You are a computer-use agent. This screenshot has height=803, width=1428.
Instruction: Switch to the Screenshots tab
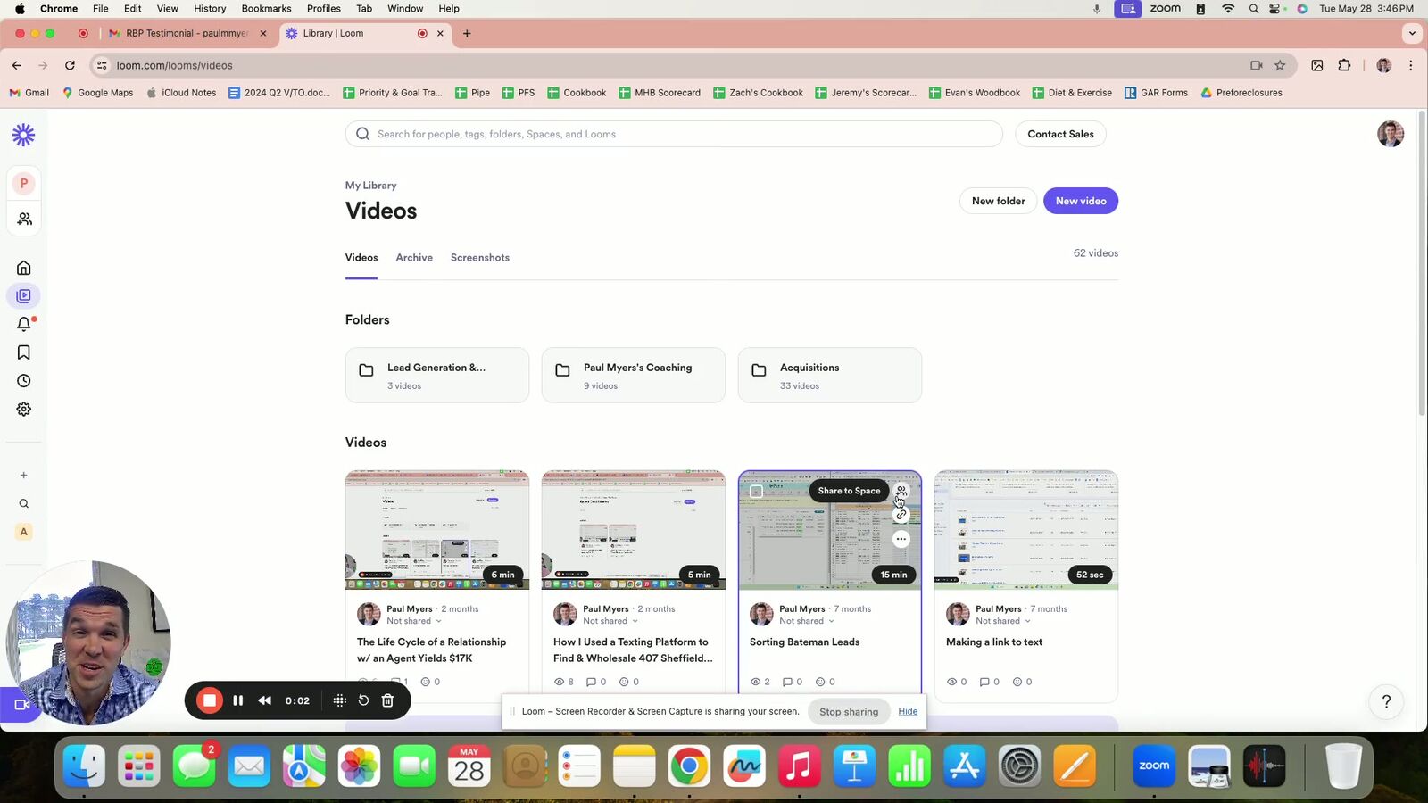480,258
